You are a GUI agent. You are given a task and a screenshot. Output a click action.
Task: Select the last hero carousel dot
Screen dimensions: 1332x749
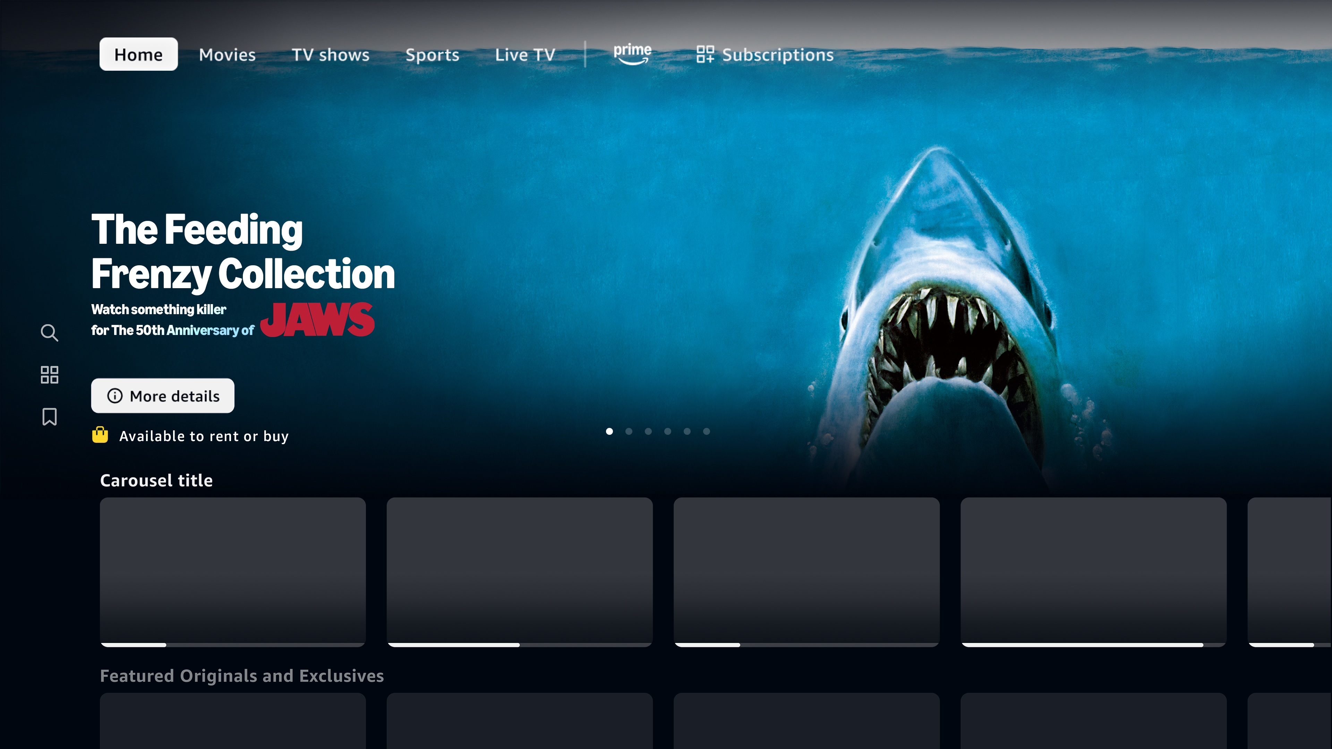click(x=706, y=431)
